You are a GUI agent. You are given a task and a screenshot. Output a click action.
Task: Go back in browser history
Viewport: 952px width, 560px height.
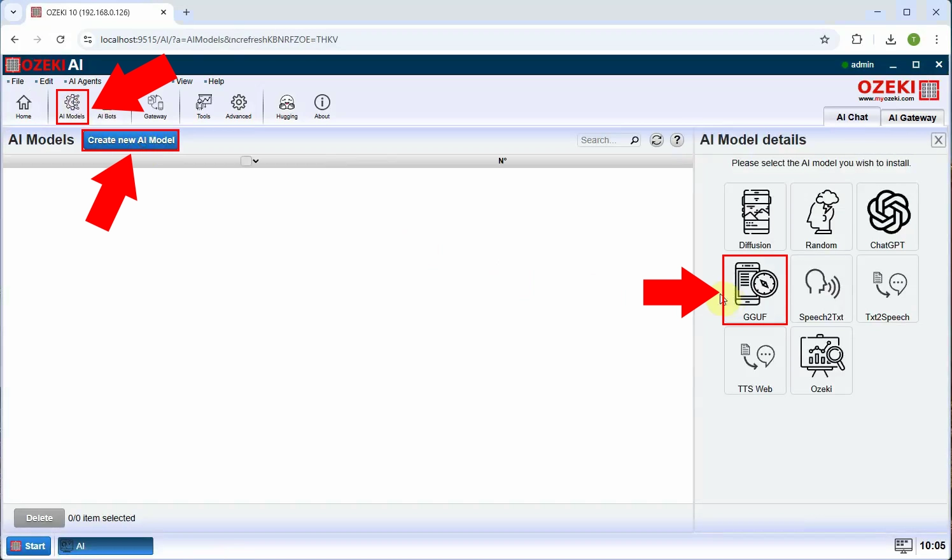pos(15,39)
